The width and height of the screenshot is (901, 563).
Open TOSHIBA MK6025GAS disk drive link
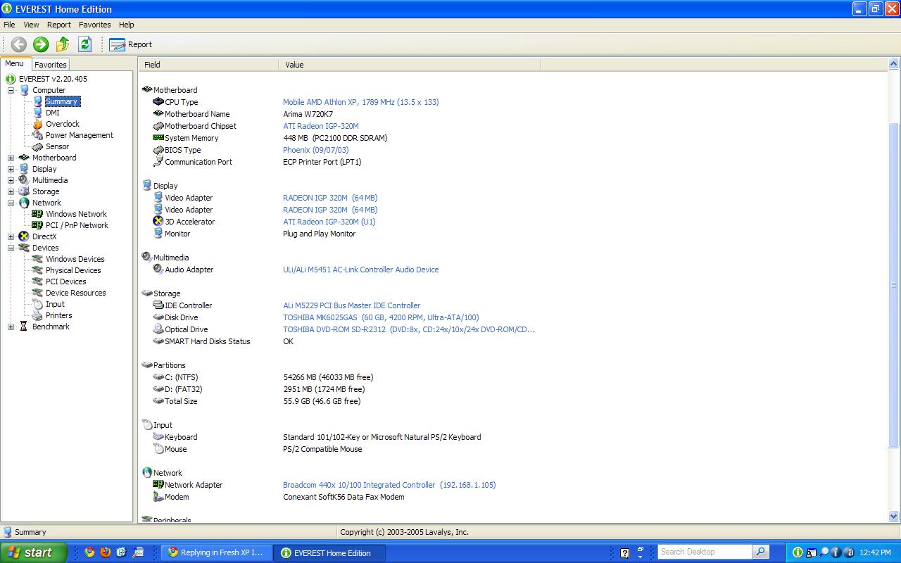pos(381,317)
